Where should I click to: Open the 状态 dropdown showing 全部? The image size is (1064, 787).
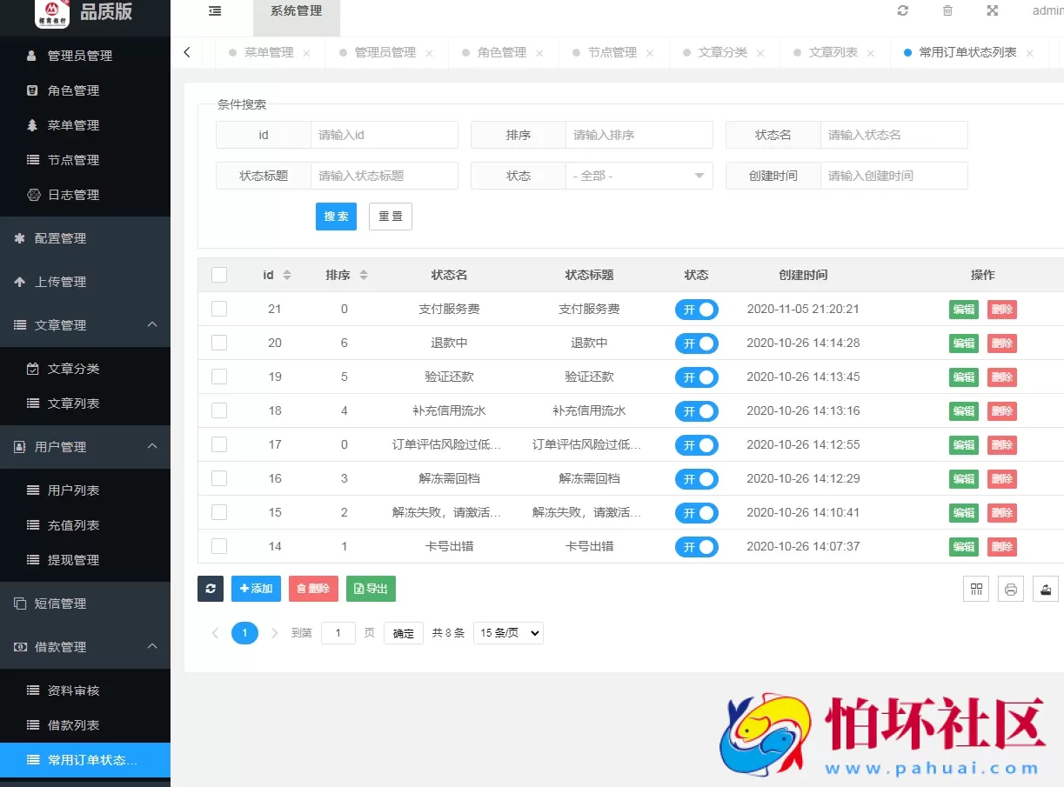click(639, 176)
